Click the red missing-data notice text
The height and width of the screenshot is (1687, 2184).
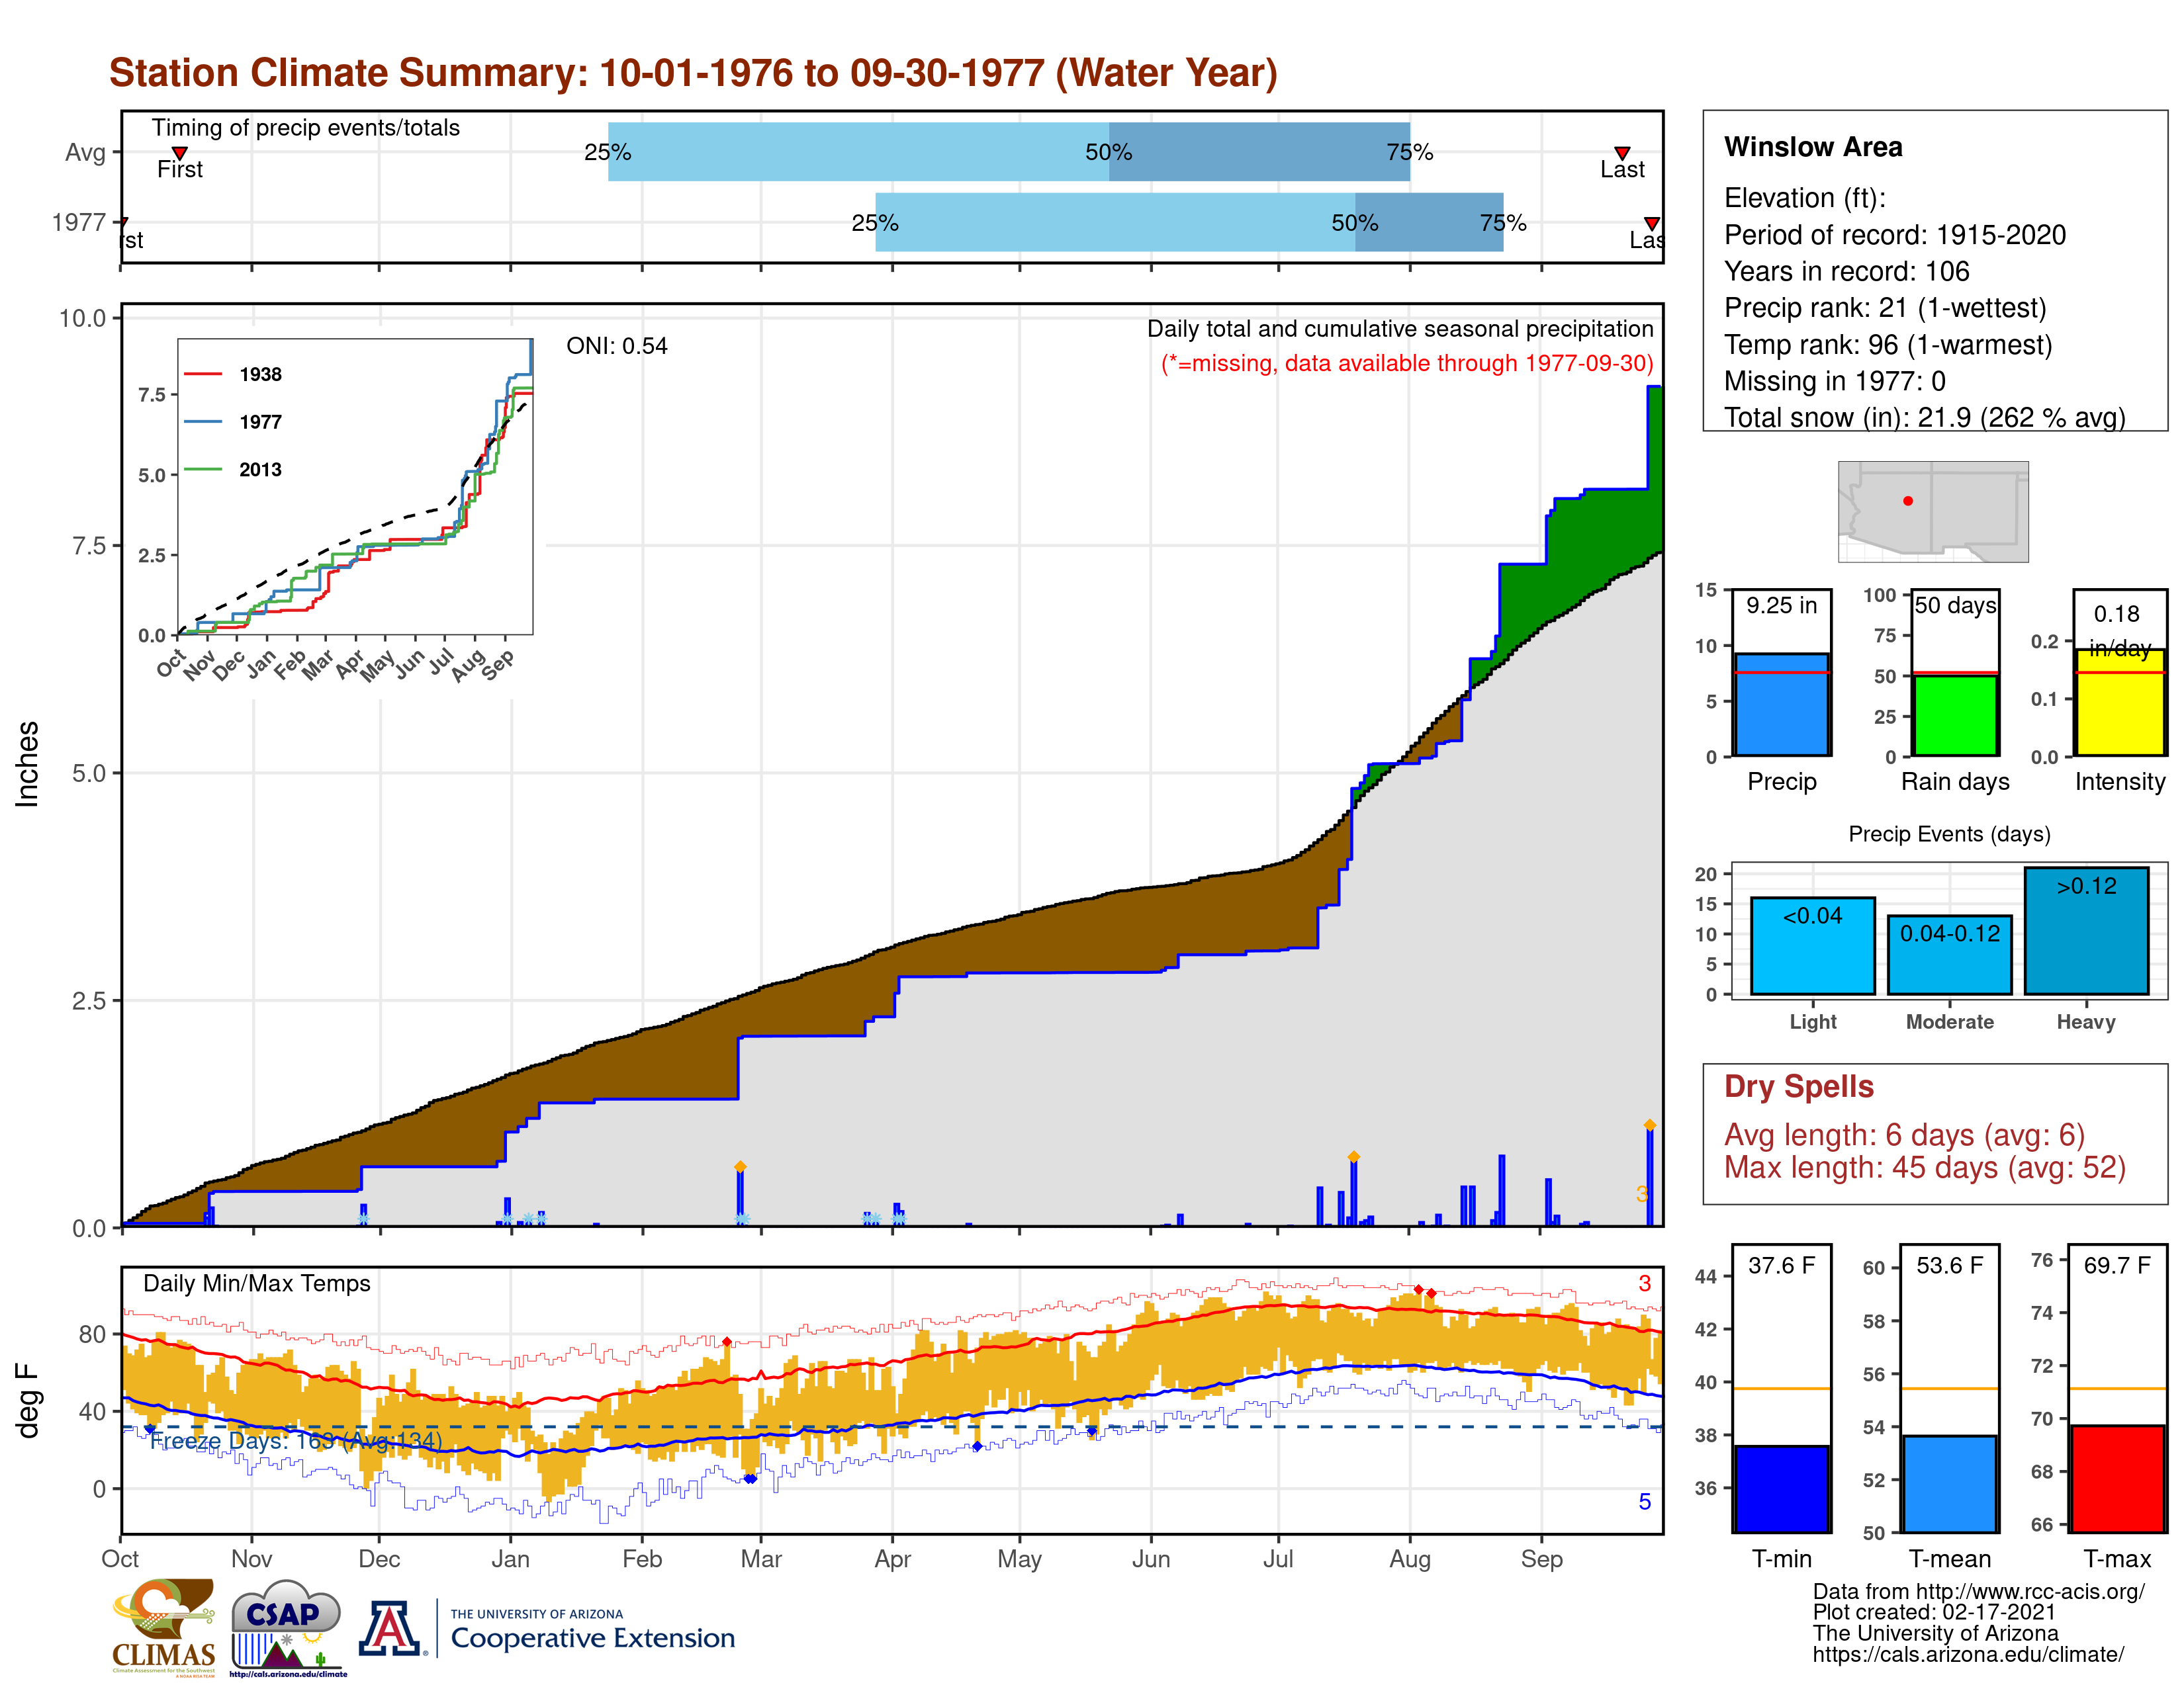point(1407,363)
